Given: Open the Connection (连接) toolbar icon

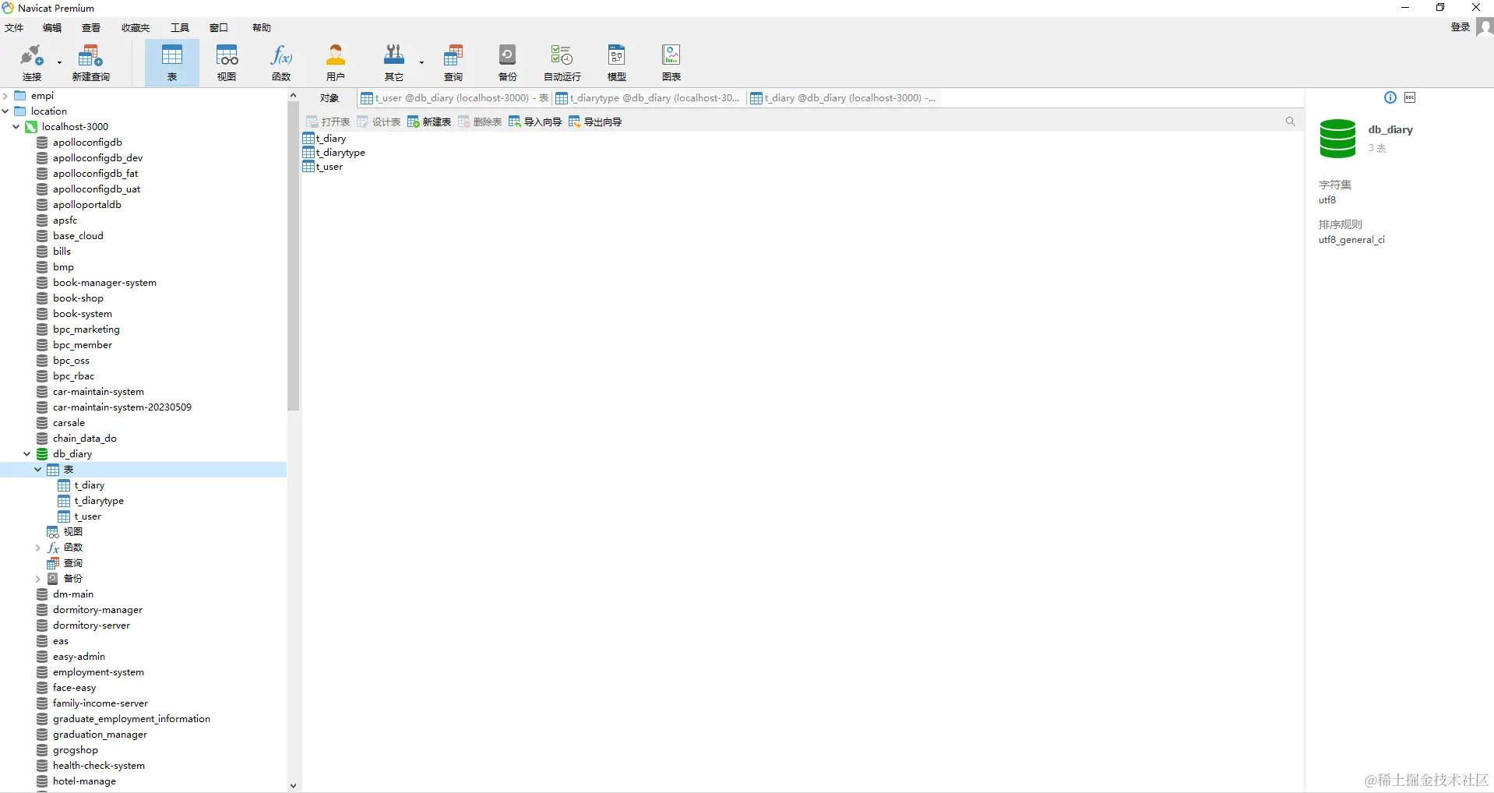Looking at the screenshot, I should 32,62.
